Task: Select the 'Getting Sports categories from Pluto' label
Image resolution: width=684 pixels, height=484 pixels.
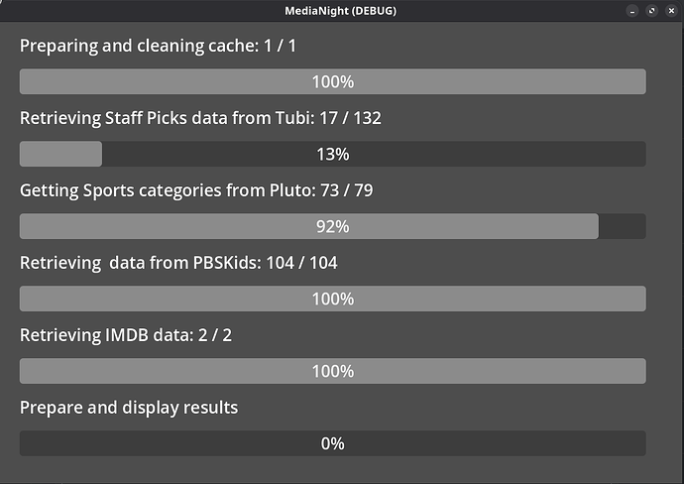Action: point(195,190)
